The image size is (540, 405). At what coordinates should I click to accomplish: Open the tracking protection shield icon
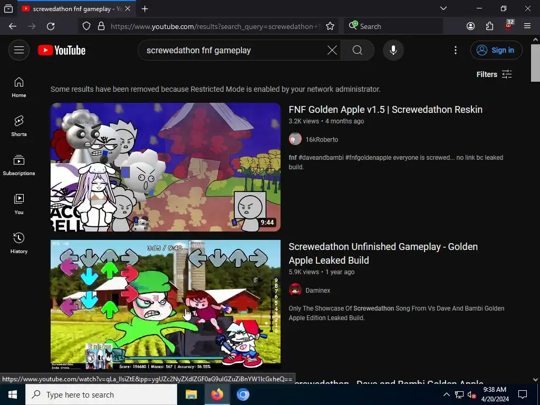(86, 26)
